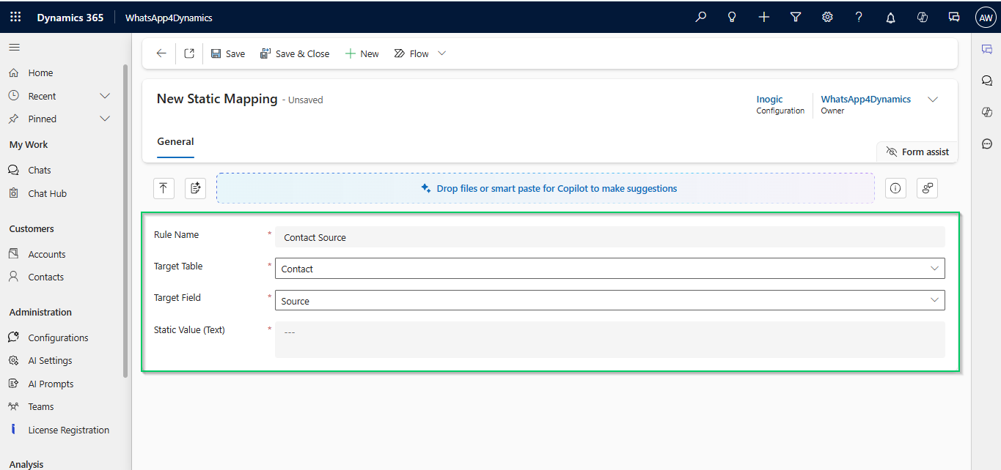Select the General tab

point(175,142)
